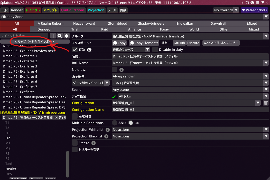Click クリップボードからインポート button
270x180 pixels.
click(x=35, y=42)
